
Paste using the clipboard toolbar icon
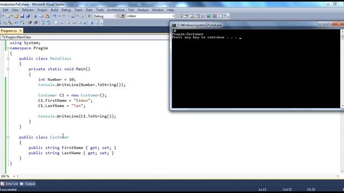pyautogui.click(x=47, y=16)
